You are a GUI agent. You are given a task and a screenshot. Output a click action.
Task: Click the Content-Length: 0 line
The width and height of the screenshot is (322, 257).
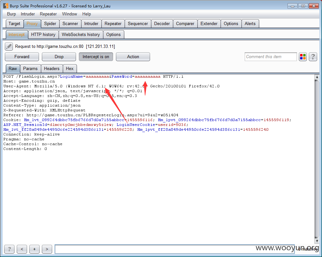(25, 149)
